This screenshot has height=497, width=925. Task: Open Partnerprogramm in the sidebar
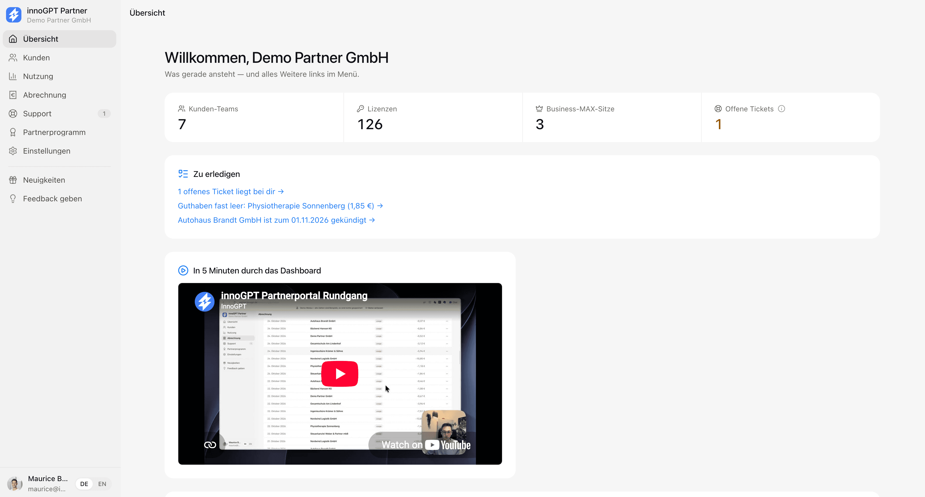click(x=60, y=132)
